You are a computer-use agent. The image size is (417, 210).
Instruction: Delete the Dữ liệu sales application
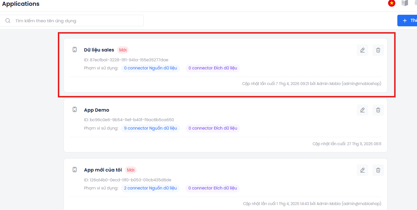click(x=378, y=50)
